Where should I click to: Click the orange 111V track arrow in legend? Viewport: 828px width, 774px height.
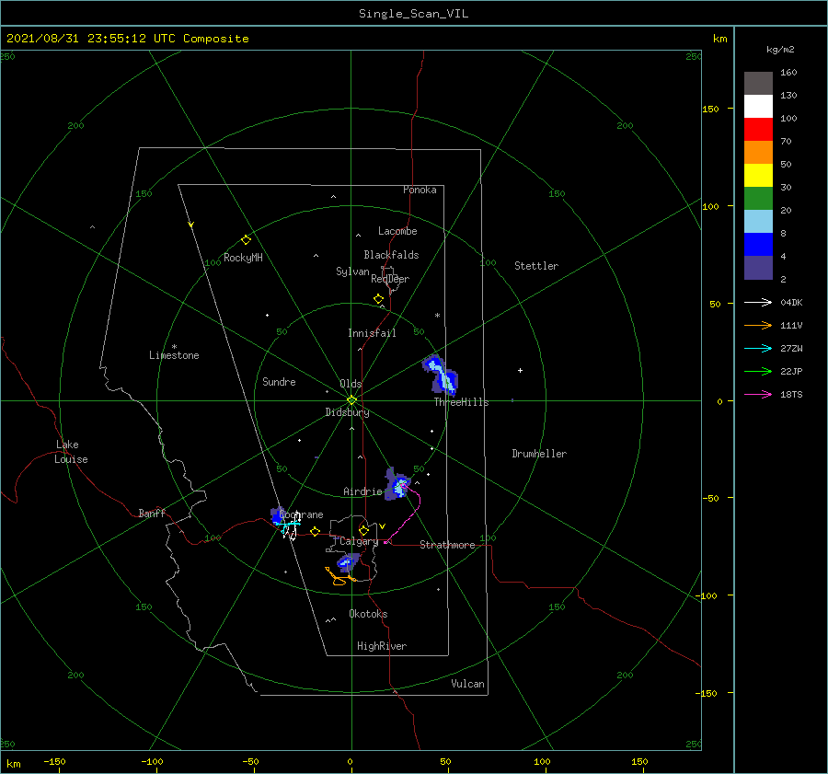point(758,326)
